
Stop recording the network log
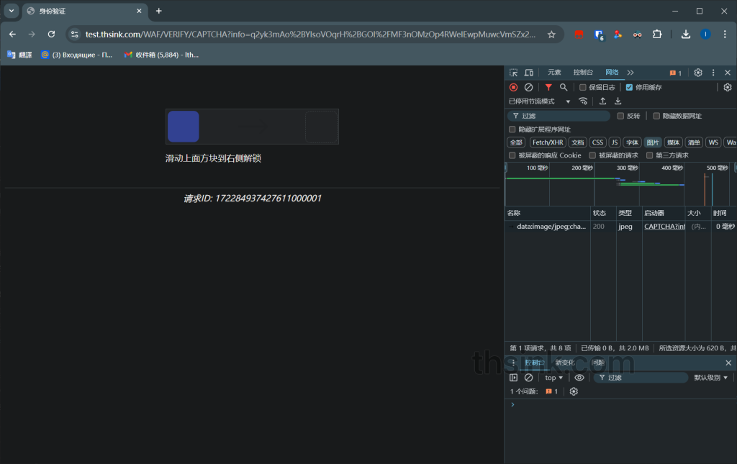click(512, 87)
